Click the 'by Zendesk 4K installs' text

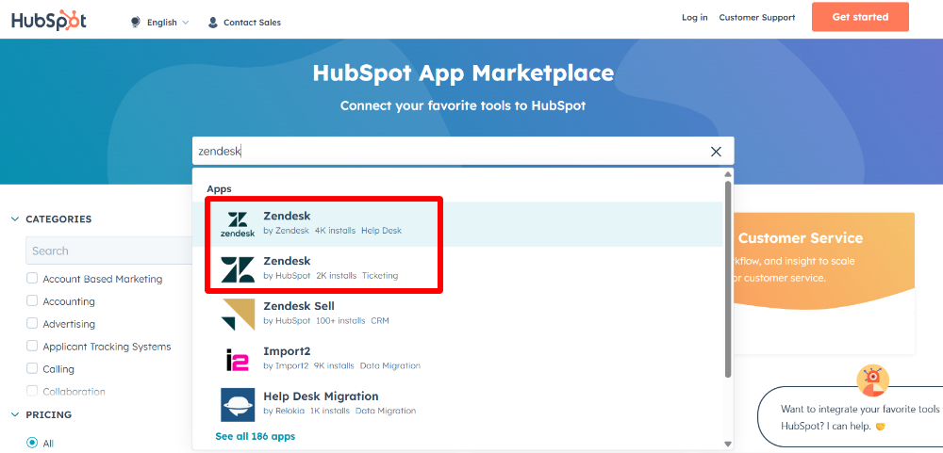tap(309, 231)
